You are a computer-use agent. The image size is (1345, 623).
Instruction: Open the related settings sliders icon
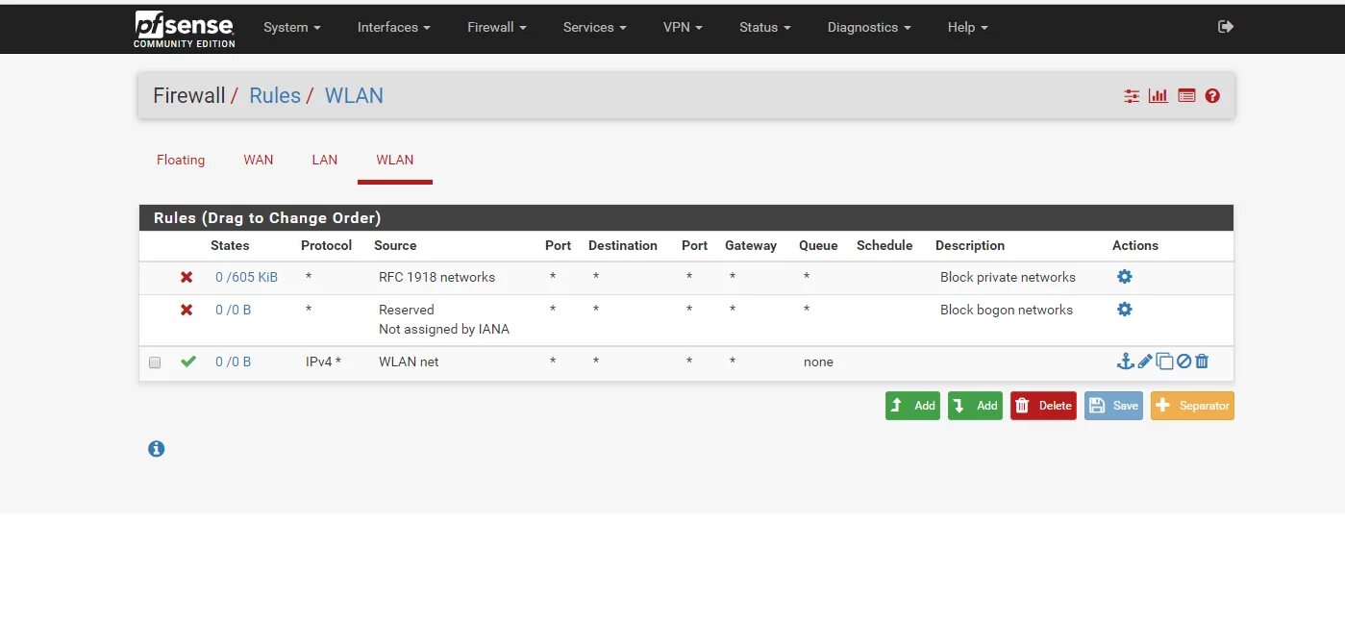1132,96
